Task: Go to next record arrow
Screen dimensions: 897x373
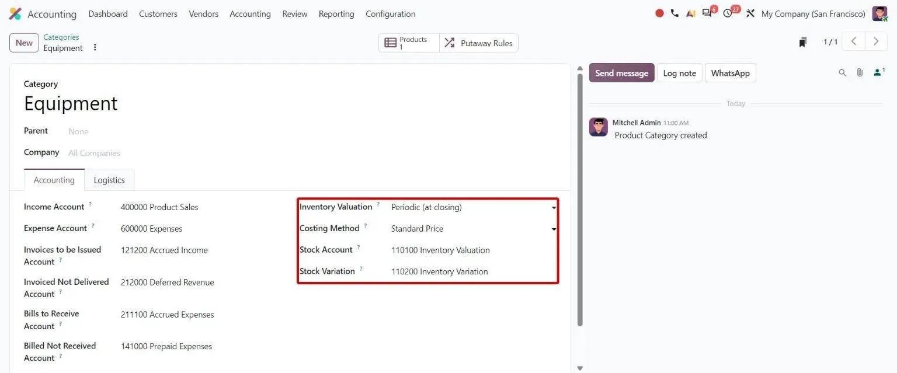Action: click(876, 41)
